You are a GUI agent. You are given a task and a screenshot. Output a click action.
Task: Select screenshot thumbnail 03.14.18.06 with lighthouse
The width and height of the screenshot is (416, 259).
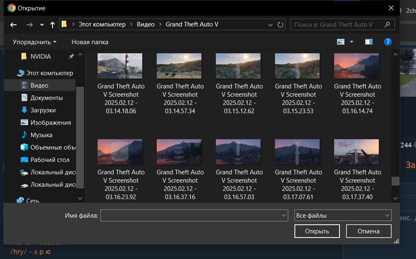(x=120, y=66)
